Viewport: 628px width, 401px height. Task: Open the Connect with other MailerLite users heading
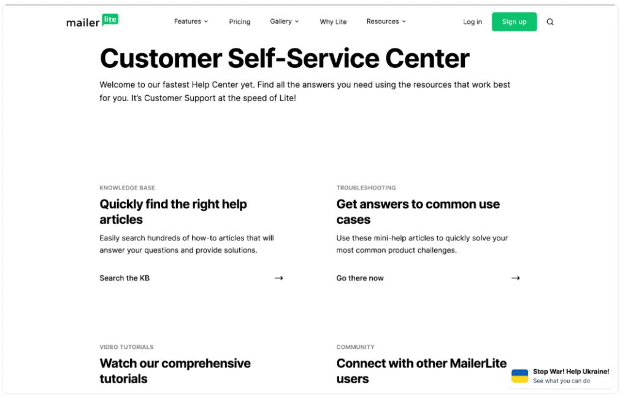(x=421, y=370)
